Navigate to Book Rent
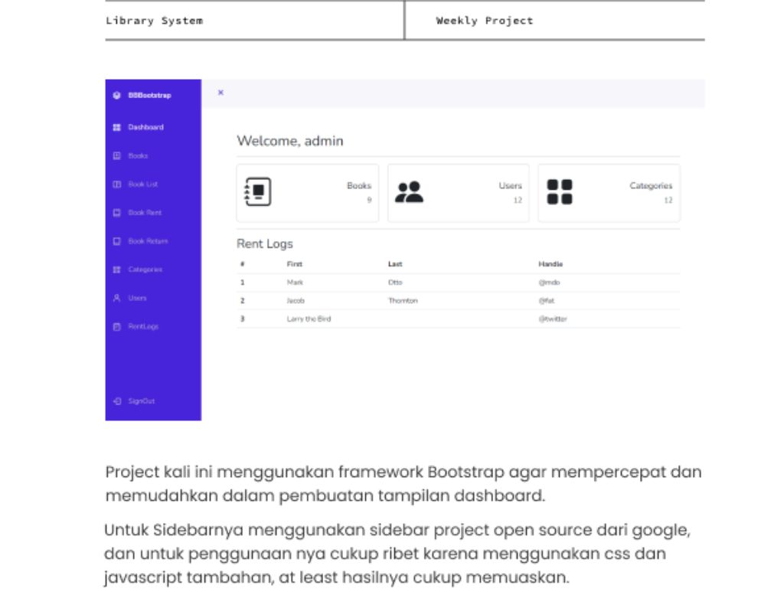The image size is (784, 592). [x=145, y=213]
